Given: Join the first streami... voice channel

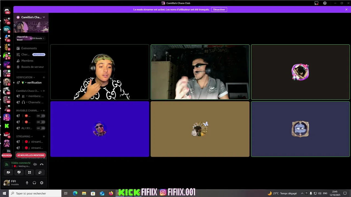Looking at the screenshot, I should pos(31,142).
